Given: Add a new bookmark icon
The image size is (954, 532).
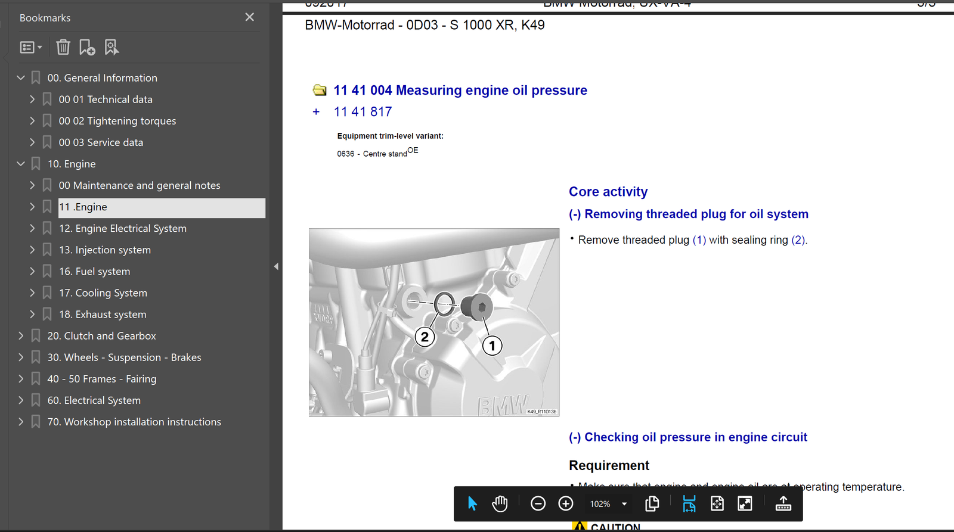Looking at the screenshot, I should [x=87, y=47].
